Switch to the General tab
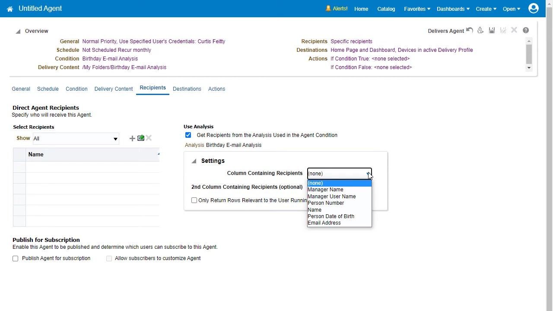The width and height of the screenshot is (553, 311). (x=21, y=89)
